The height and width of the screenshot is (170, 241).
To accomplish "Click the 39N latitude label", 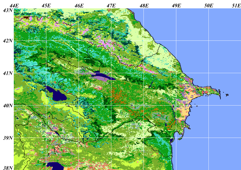I will tap(8, 138).
